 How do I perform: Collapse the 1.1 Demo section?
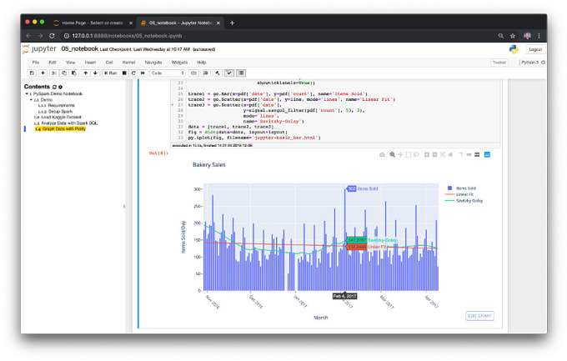31,99
